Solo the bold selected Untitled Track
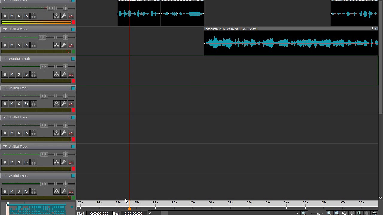This screenshot has height=215, width=383. pyautogui.click(x=19, y=74)
